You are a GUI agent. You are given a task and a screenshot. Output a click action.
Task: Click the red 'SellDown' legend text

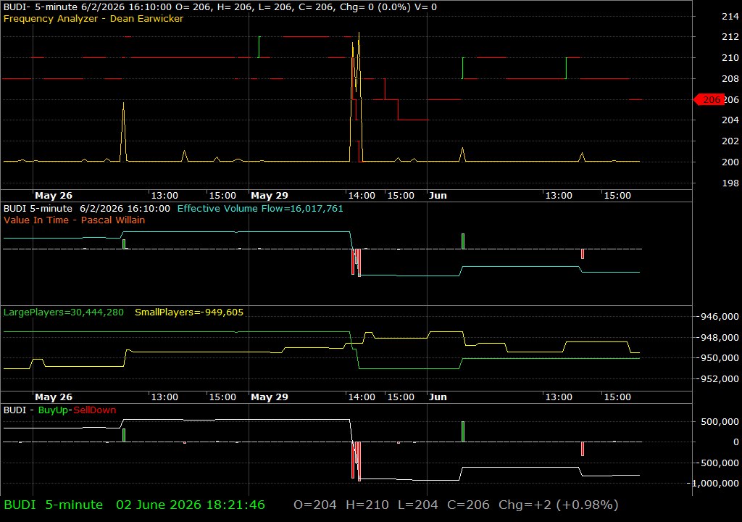pyautogui.click(x=95, y=410)
